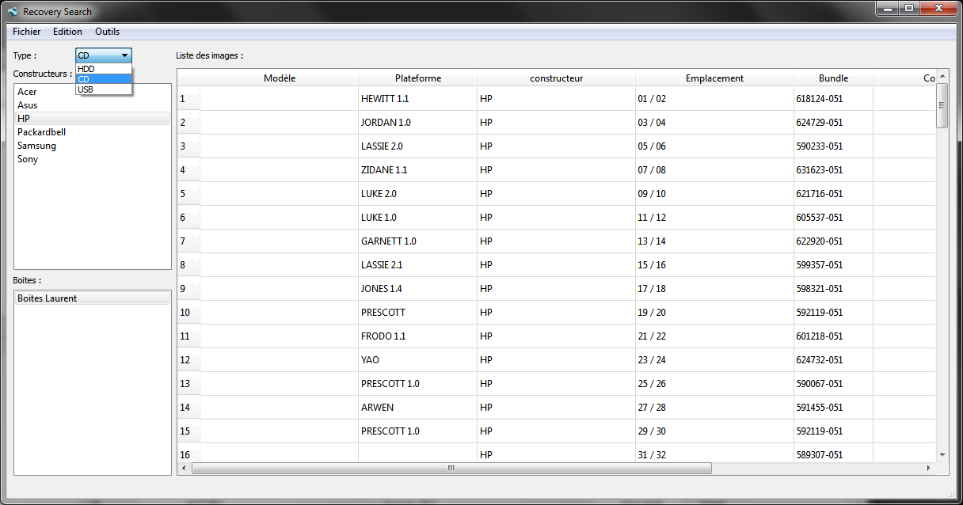Select Sony manufacturer entry
The height and width of the screenshot is (505, 963).
click(28, 159)
